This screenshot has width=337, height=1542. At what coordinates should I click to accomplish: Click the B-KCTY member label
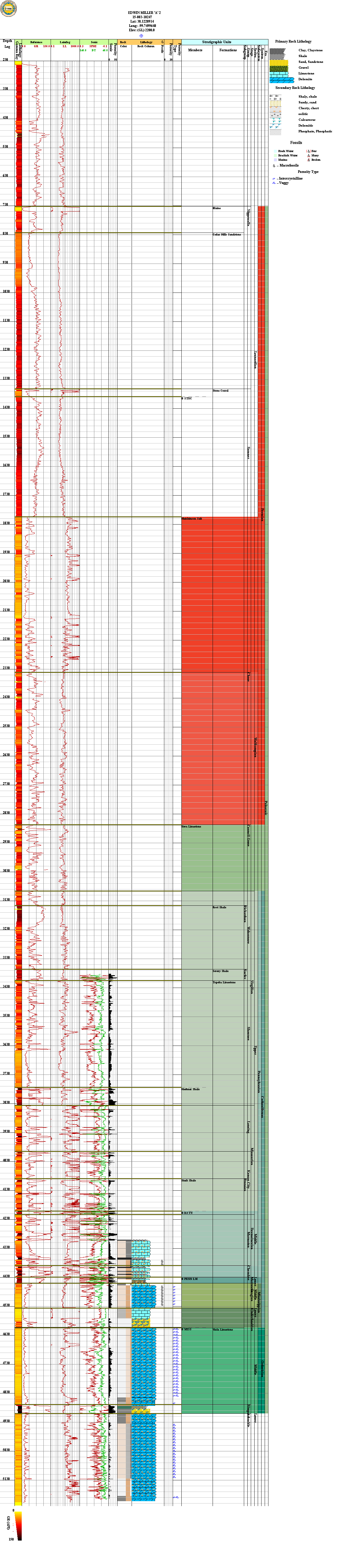(187, 1213)
